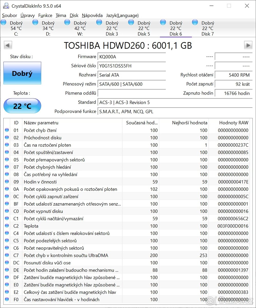Viewport: 256px width, 308px height.
Task: Select the D: drive status orb
Action: [x=35, y=22]
